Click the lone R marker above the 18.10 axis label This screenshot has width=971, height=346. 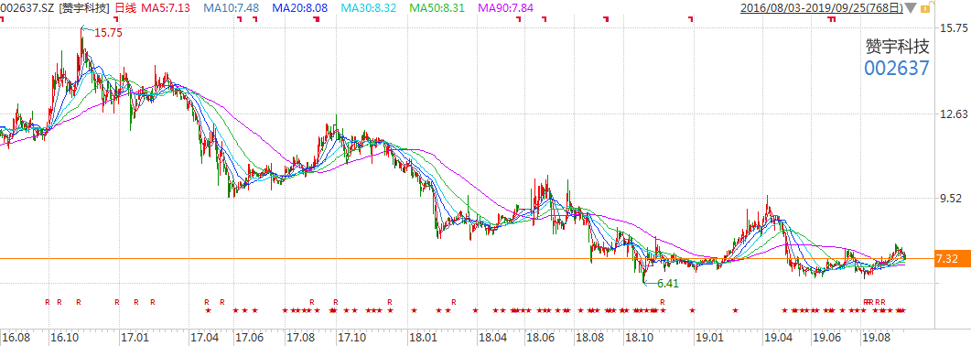662,302
